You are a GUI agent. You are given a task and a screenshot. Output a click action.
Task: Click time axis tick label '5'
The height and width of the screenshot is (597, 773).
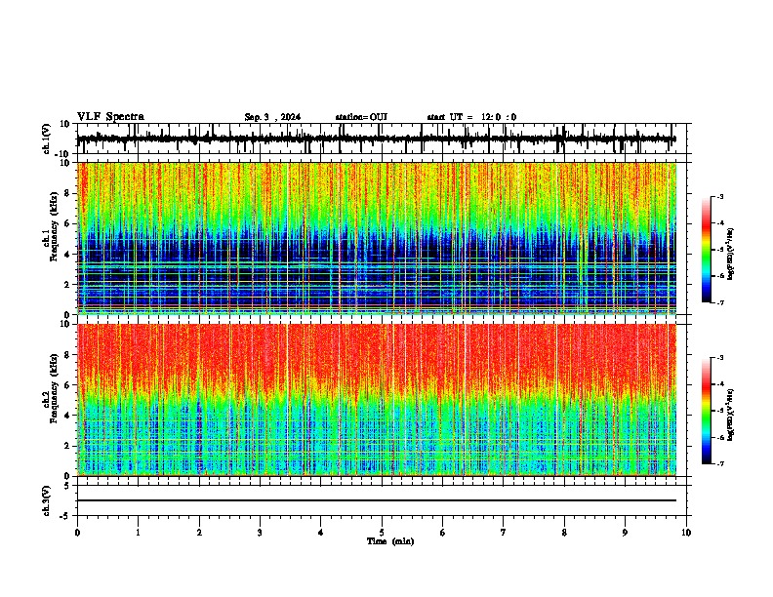(382, 533)
